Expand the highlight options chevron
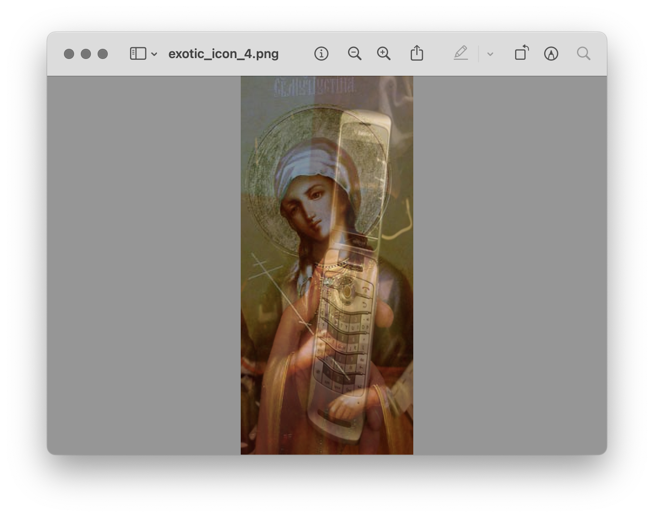The height and width of the screenshot is (517, 654). [x=490, y=54]
